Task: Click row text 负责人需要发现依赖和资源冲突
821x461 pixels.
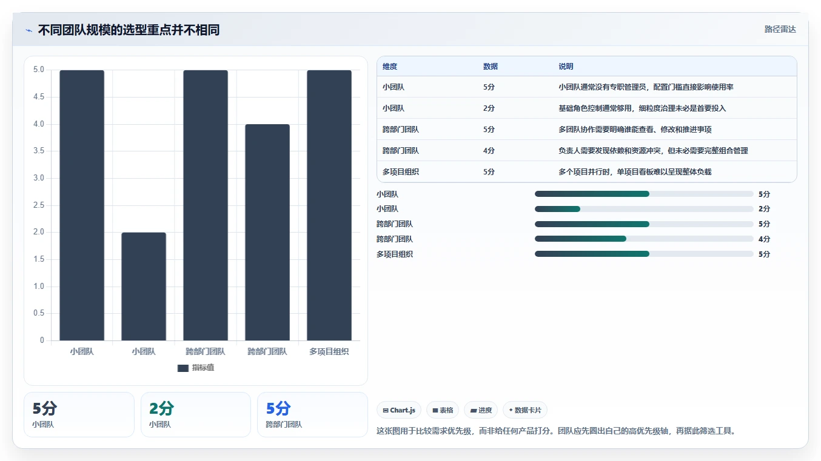Action: tap(610, 151)
